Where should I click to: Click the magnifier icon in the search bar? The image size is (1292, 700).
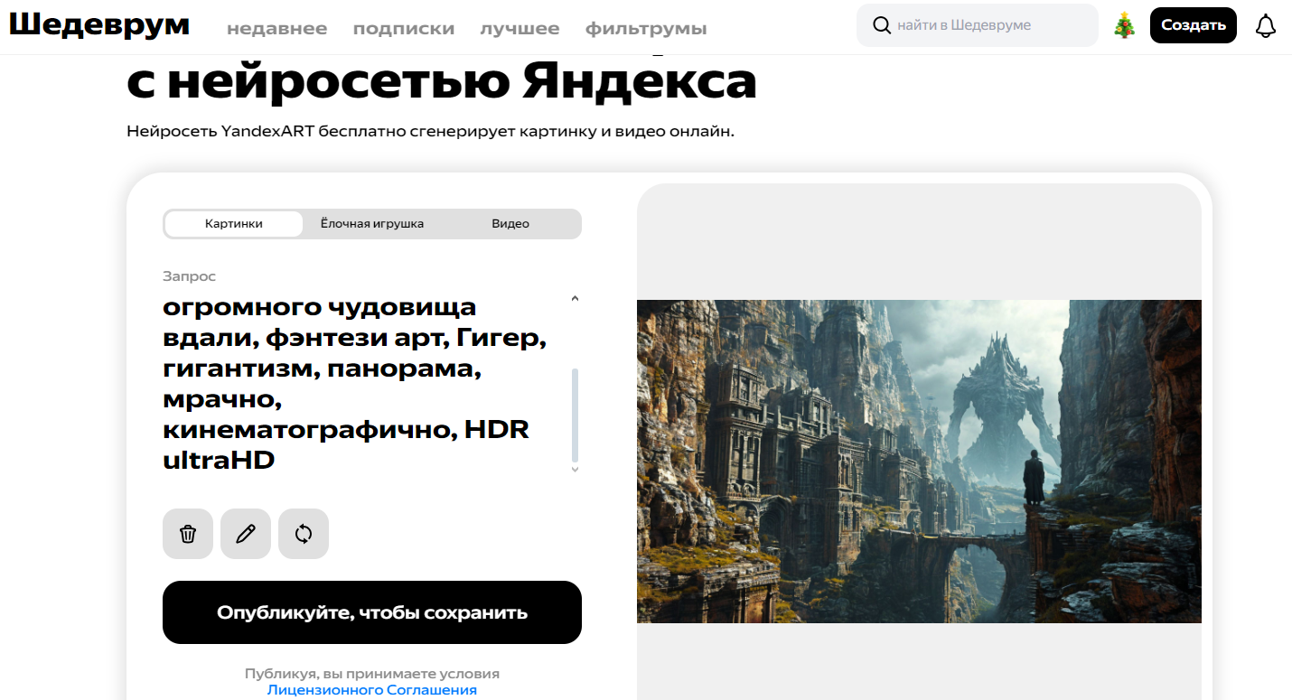pos(882,25)
